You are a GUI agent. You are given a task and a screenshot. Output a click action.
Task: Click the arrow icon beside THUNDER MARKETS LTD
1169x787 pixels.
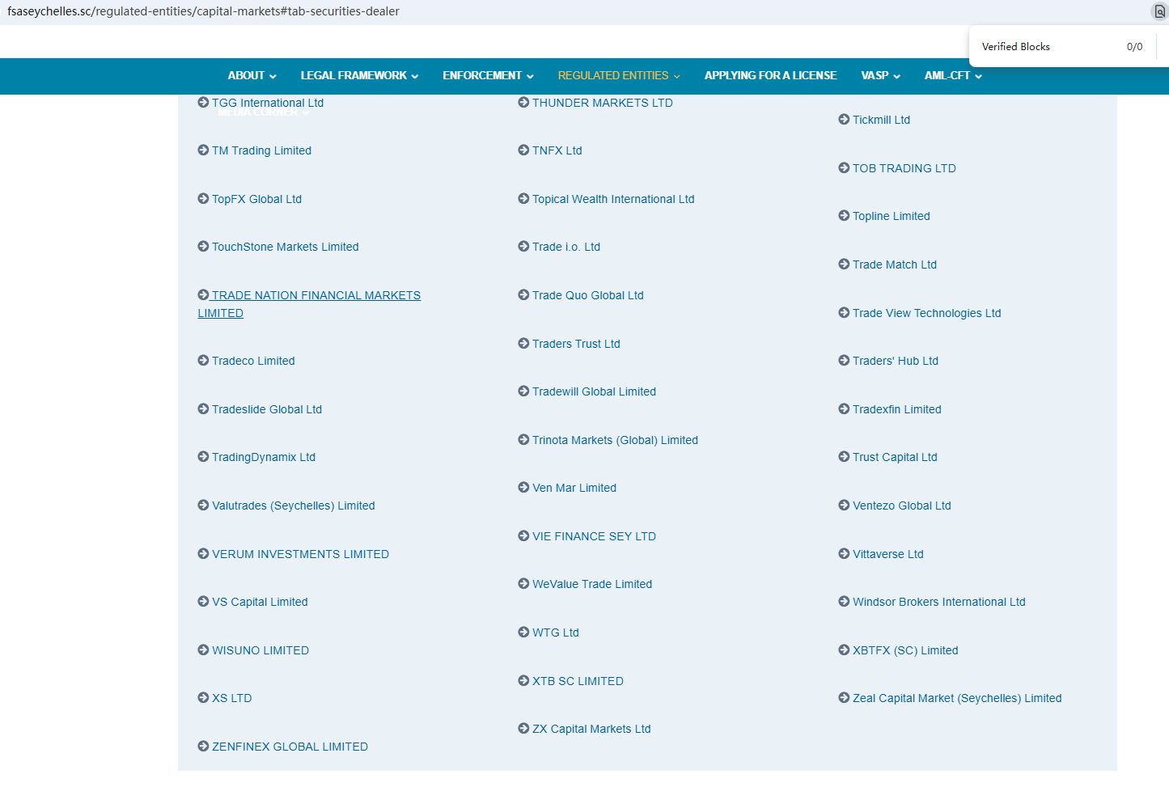coord(523,102)
